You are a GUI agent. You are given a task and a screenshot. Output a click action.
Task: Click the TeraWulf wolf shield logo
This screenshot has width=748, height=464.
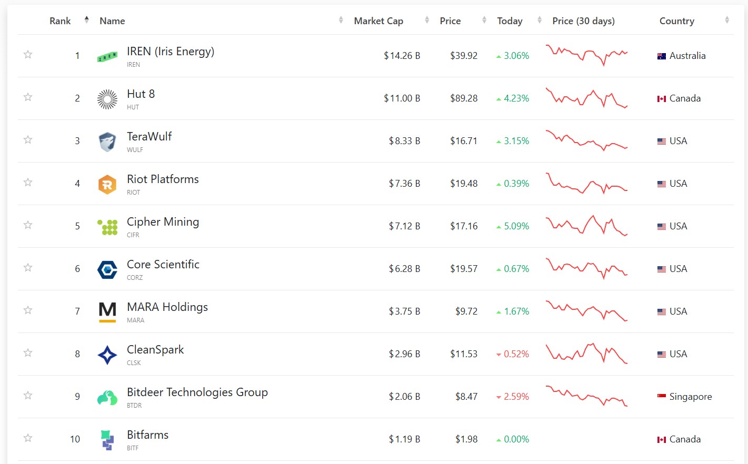107,142
